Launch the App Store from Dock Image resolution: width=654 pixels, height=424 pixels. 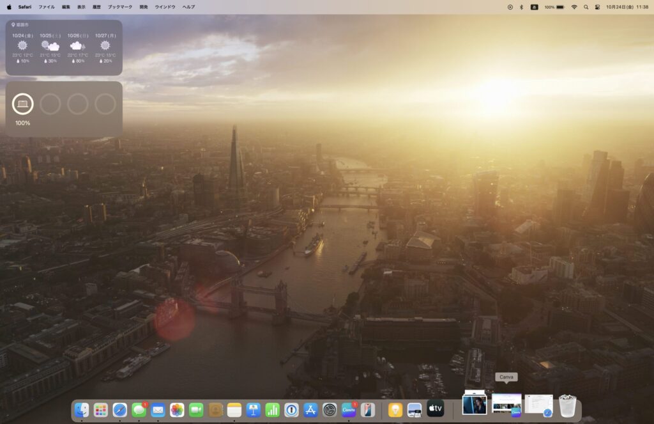point(310,410)
